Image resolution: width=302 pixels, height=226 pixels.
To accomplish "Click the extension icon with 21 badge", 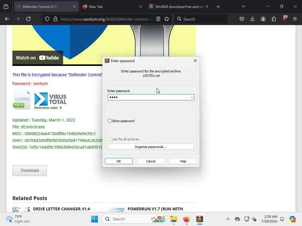I will [x=285, y=19].
